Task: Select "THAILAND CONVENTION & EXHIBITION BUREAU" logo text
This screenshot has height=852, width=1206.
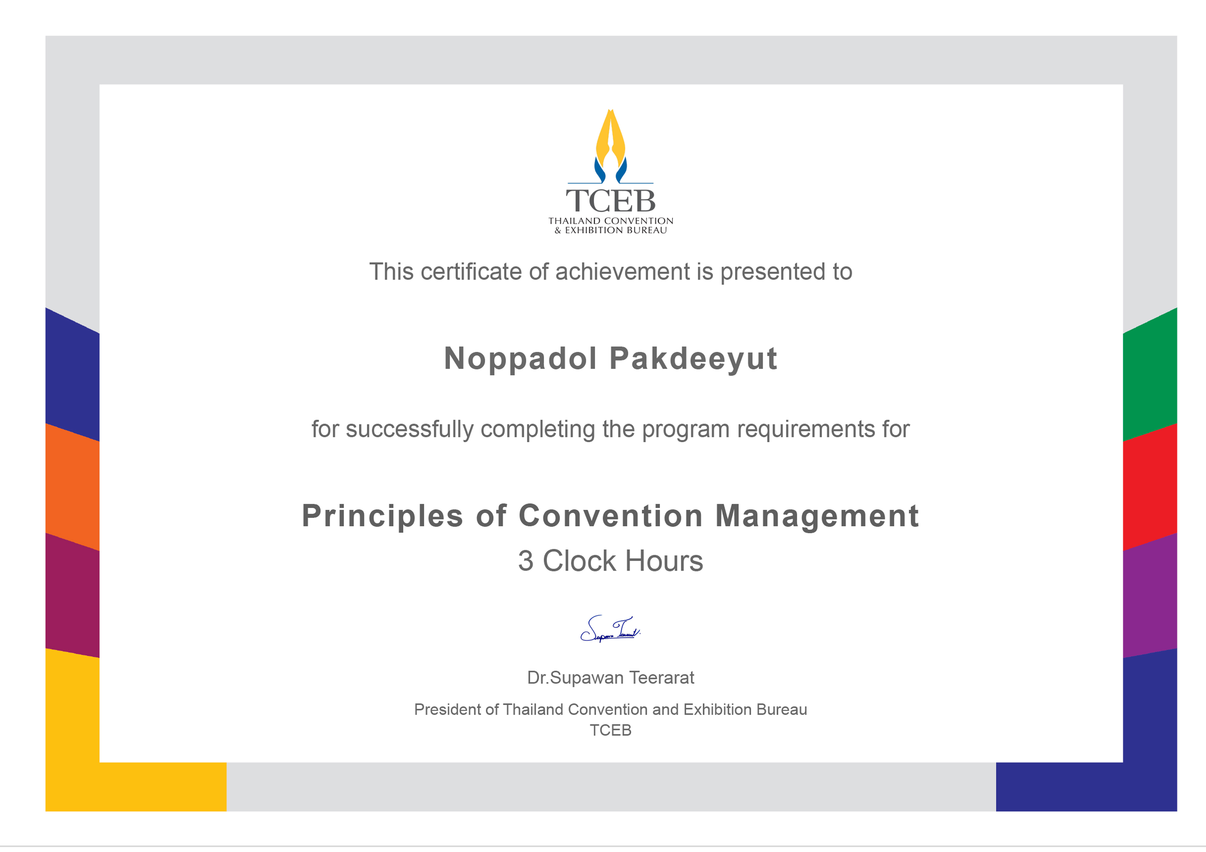Action: coord(610,226)
